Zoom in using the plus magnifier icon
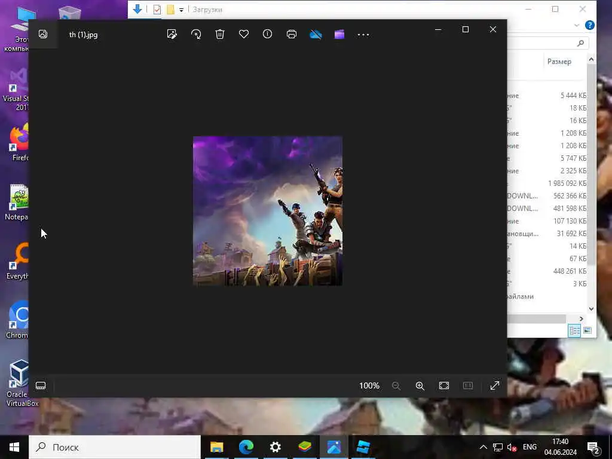612x459 pixels. click(420, 385)
